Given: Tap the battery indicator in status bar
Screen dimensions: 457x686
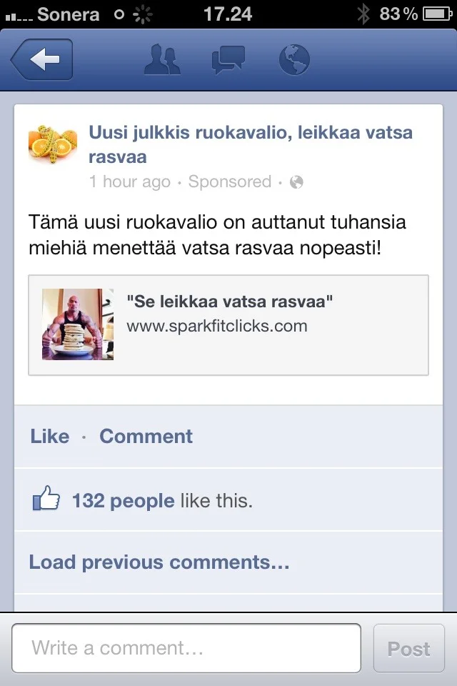Looking at the screenshot, I should 437,14.
